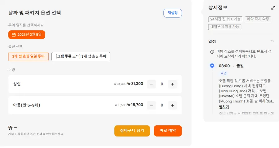
Task: Click the 픽업 label under departure
Action: pyautogui.click(x=223, y=73)
